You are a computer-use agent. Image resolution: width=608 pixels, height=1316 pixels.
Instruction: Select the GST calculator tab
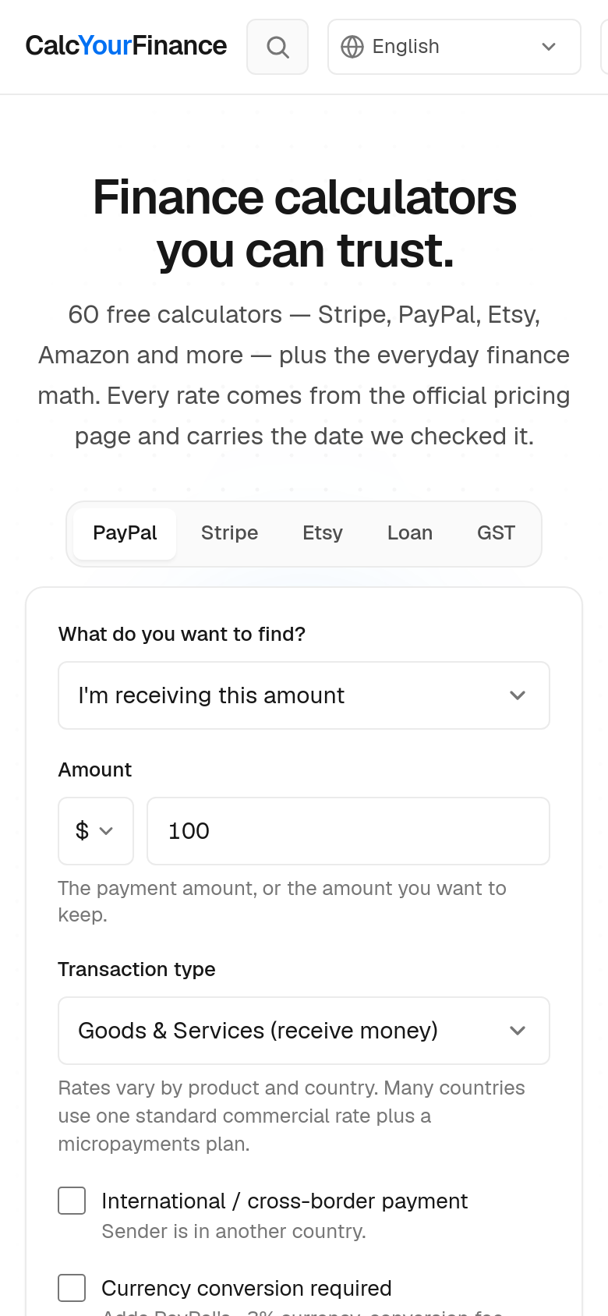click(496, 533)
